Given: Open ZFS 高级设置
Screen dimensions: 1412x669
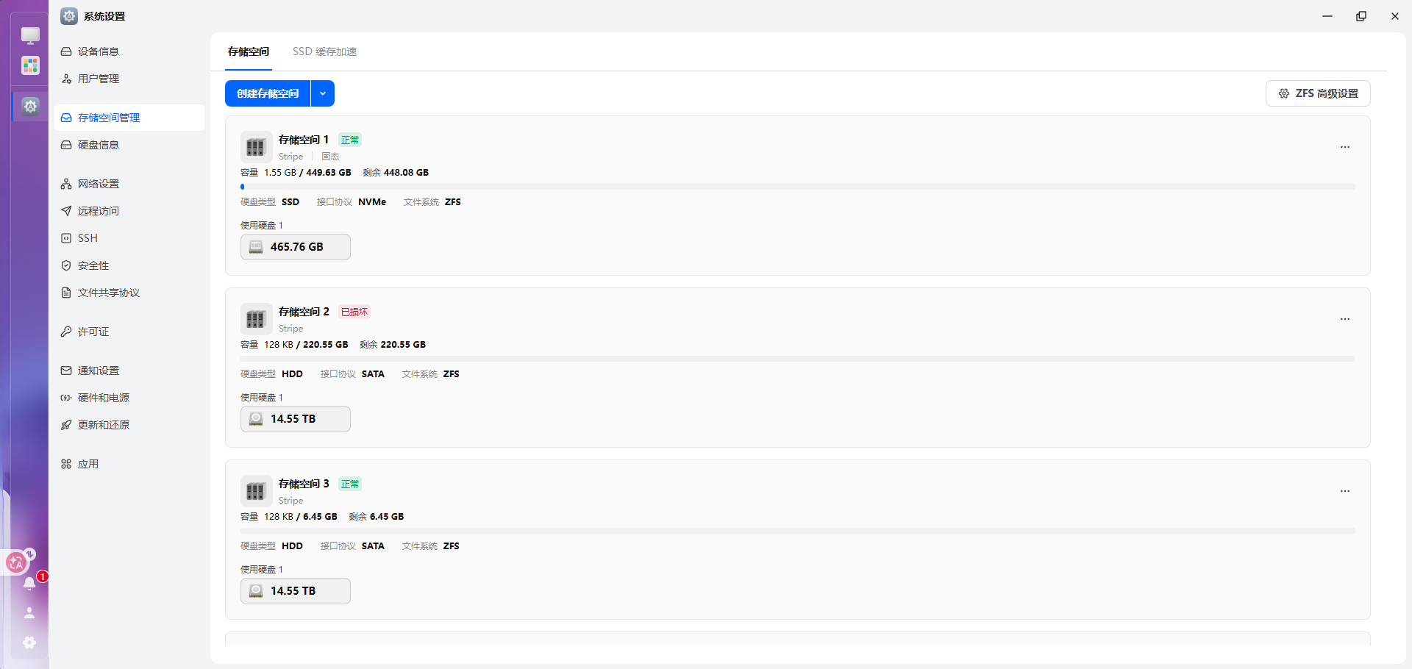Looking at the screenshot, I should (1318, 93).
